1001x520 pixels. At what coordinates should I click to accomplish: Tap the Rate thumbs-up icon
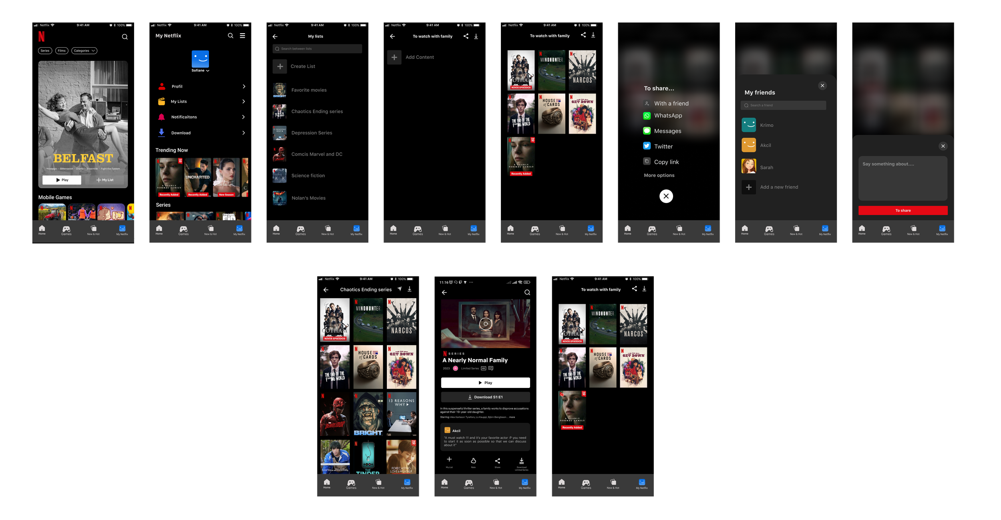click(x=473, y=461)
